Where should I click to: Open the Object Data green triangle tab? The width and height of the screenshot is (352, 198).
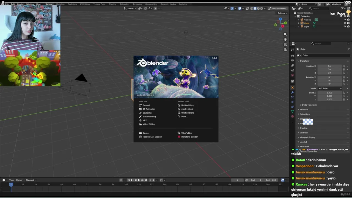coord(292,111)
